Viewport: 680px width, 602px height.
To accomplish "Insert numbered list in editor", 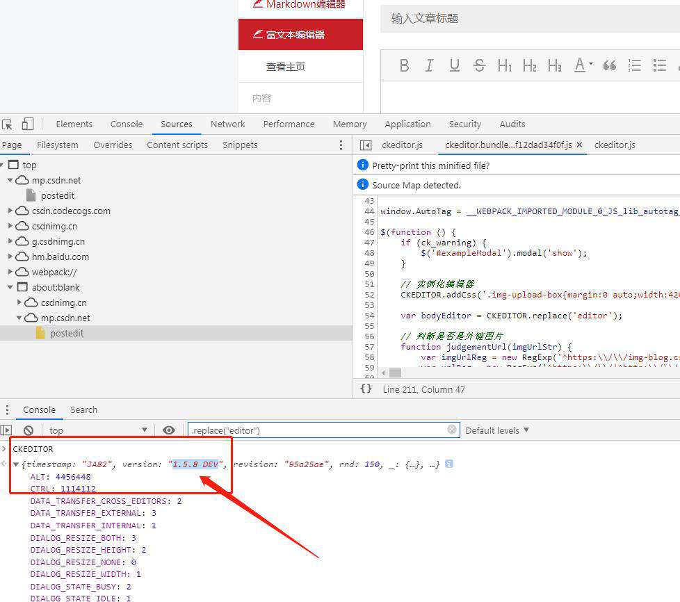I will [635, 65].
